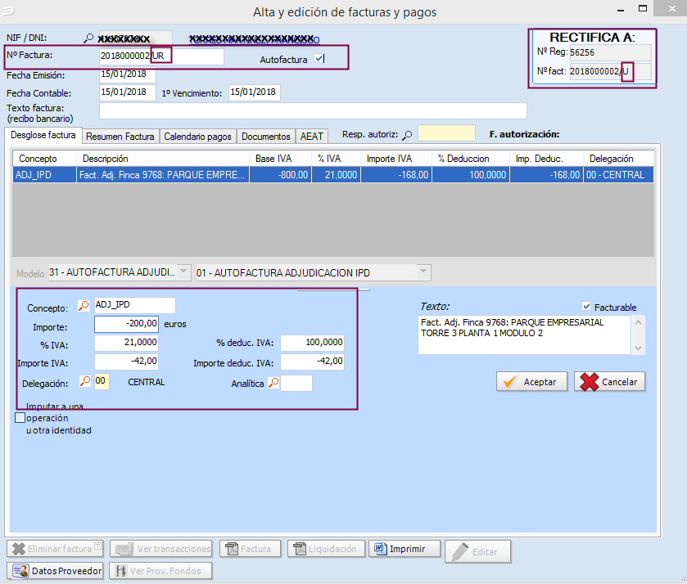This screenshot has height=584, width=687.
Task: Click the Texto description text area
Action: click(x=524, y=335)
